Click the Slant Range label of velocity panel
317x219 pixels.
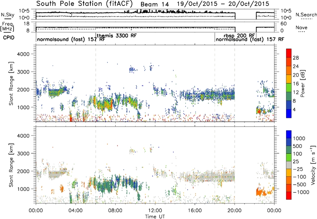(x=11, y=165)
